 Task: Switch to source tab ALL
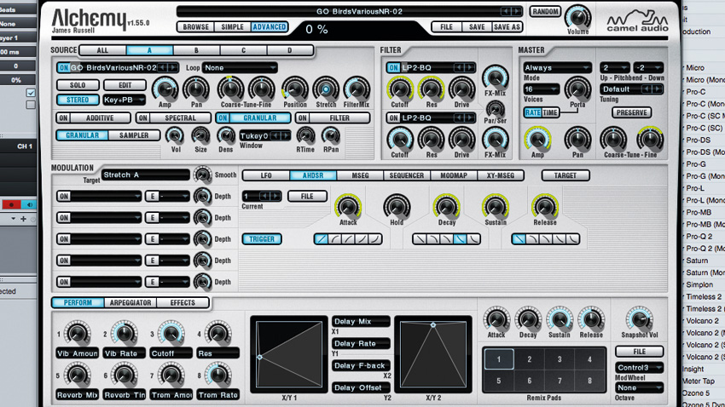102,50
